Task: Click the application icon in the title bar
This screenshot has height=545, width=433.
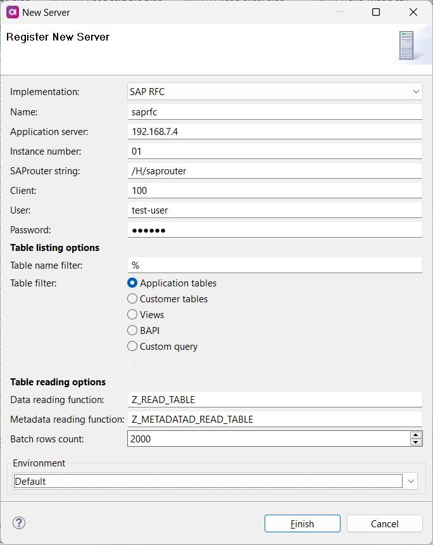Action: 12,12
